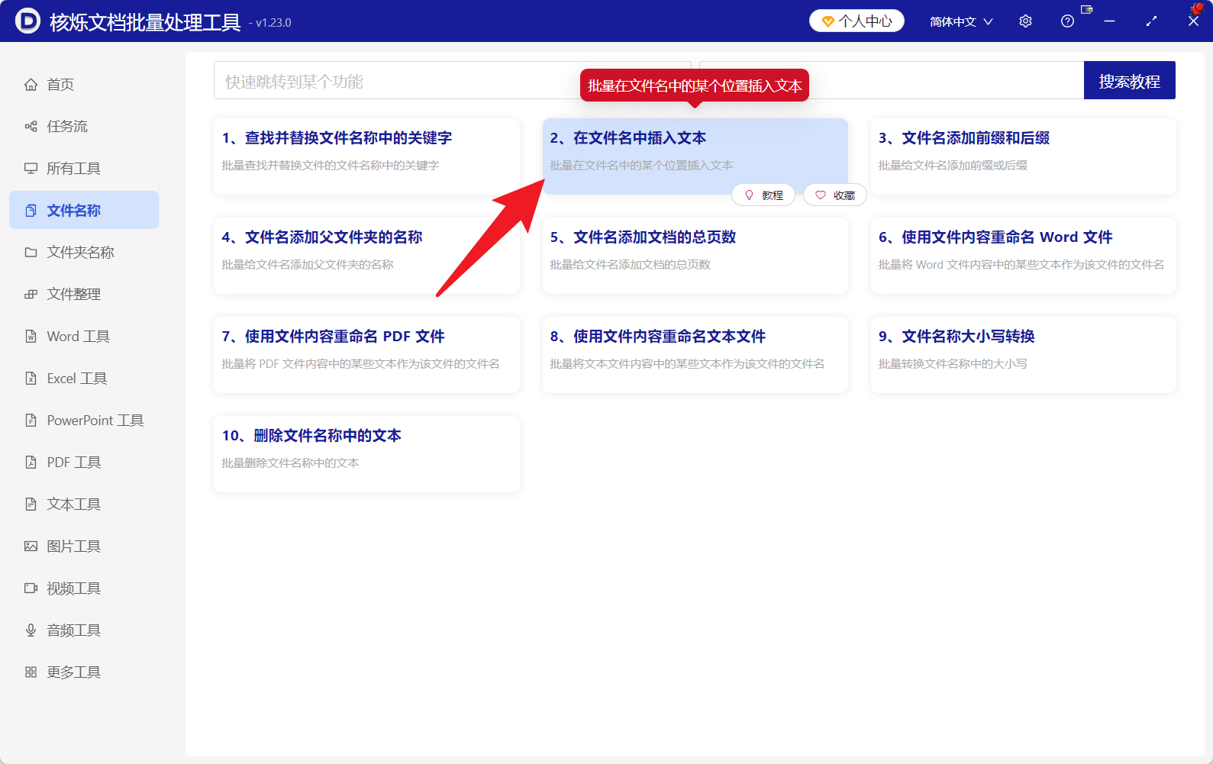Viewport: 1213px width, 764px height.
Task: Click the lightbulb icon on 教程 button
Action: click(749, 195)
